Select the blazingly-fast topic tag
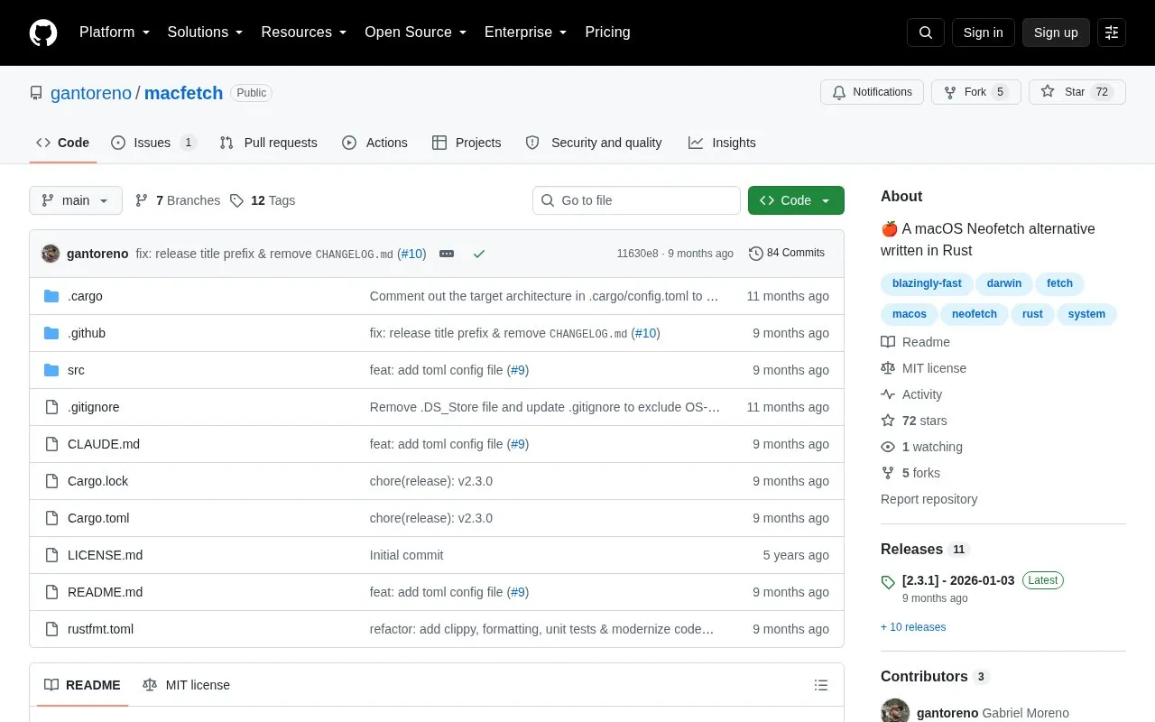1155x722 pixels. pos(927,283)
